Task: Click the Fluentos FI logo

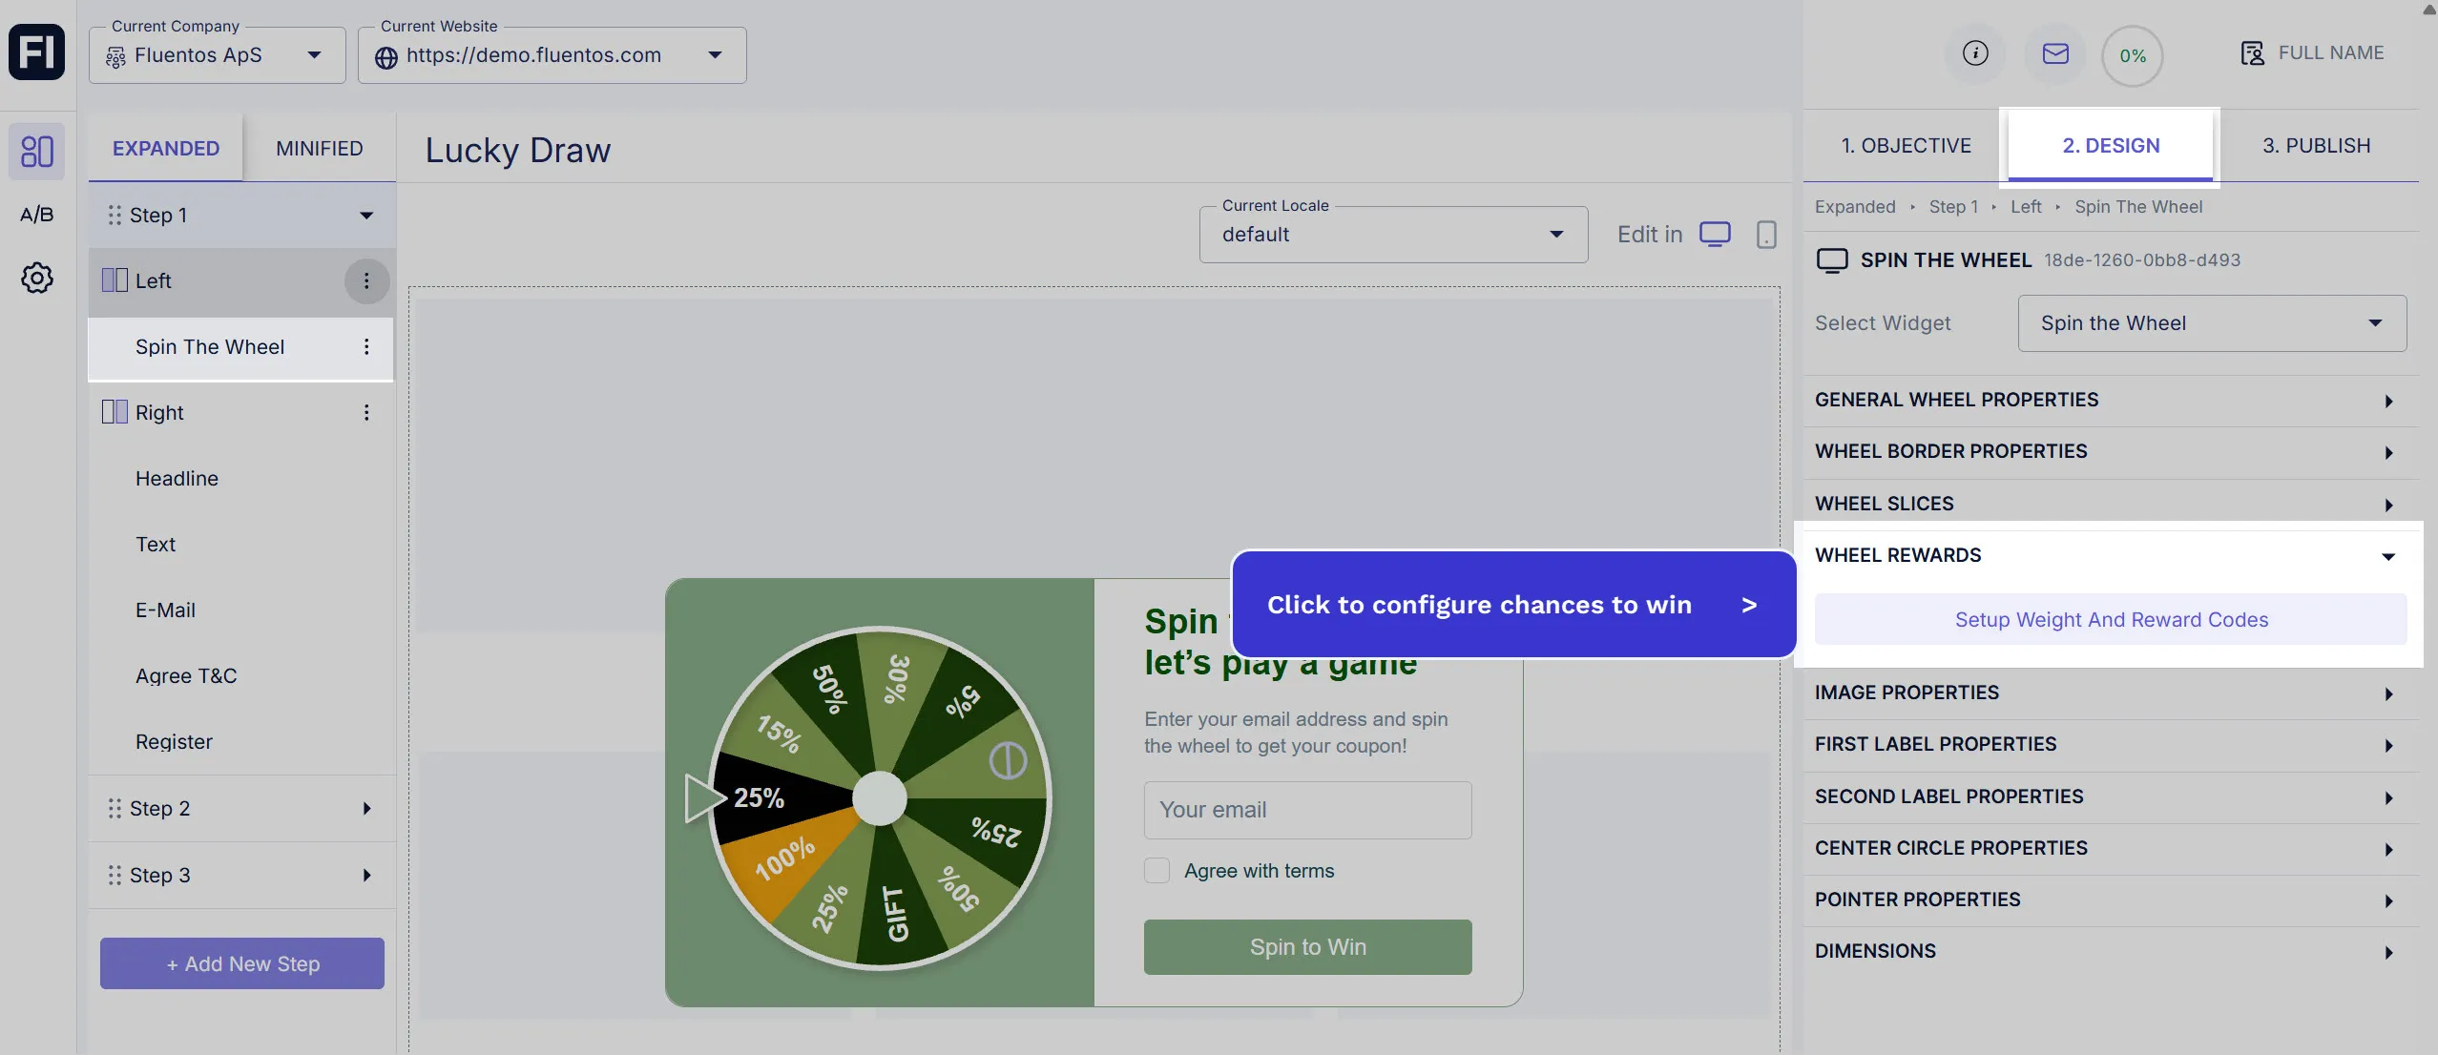Action: [37, 52]
